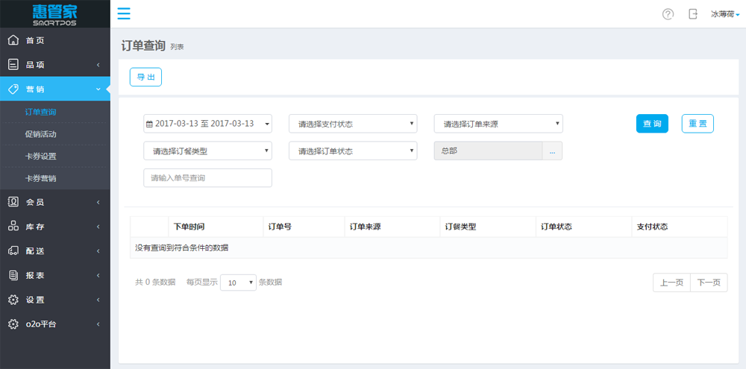Open 会员 sidebar menu
This screenshot has height=369, width=746.
pos(55,202)
